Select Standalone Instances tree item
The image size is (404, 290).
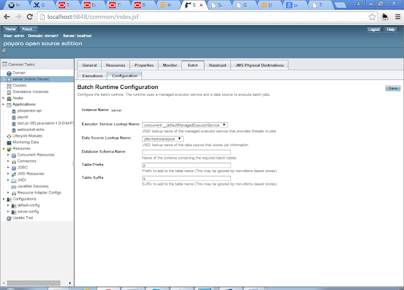pyautogui.click(x=30, y=91)
